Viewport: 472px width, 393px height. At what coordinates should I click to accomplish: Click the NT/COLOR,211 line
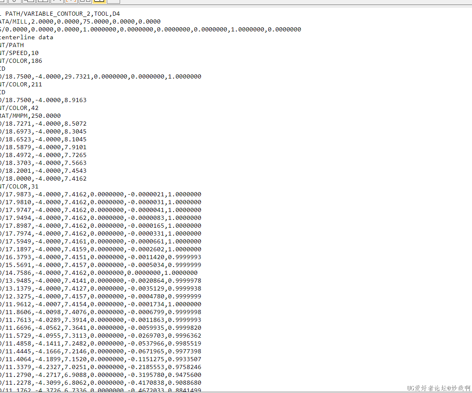point(21,84)
